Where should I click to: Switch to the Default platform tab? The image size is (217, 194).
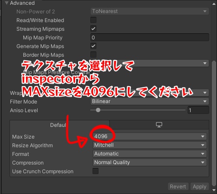60,125
